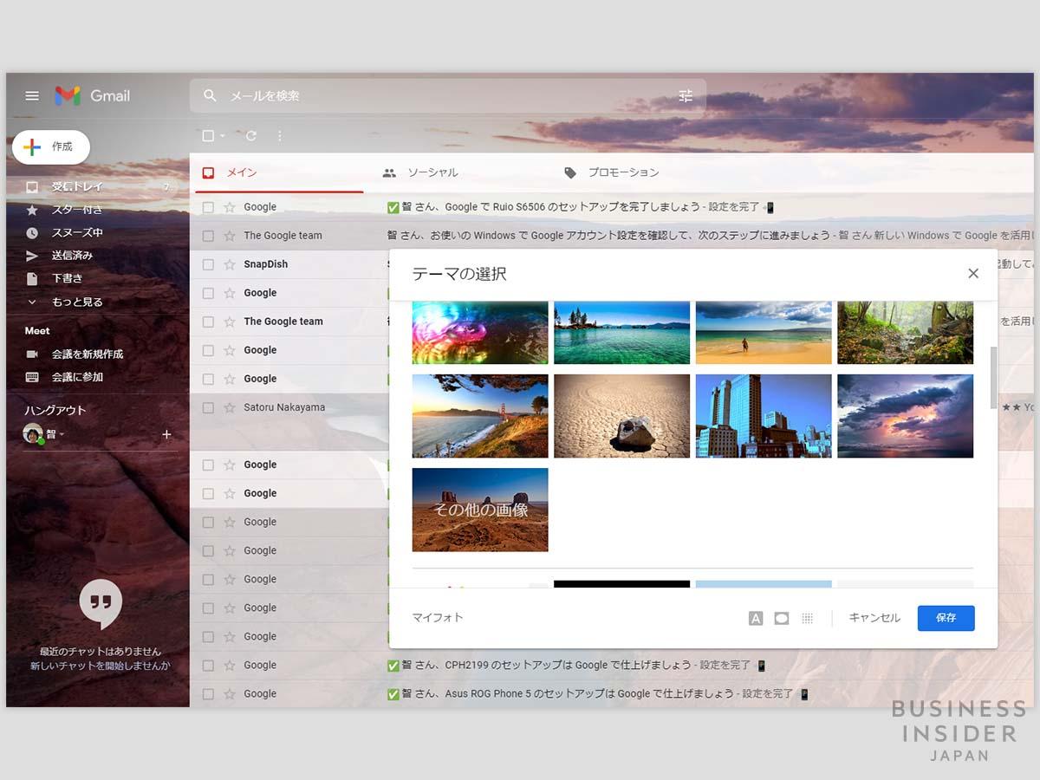The height and width of the screenshot is (780, 1040).
Task: Select the text background 'A' icon in theme dialog
Action: (755, 618)
